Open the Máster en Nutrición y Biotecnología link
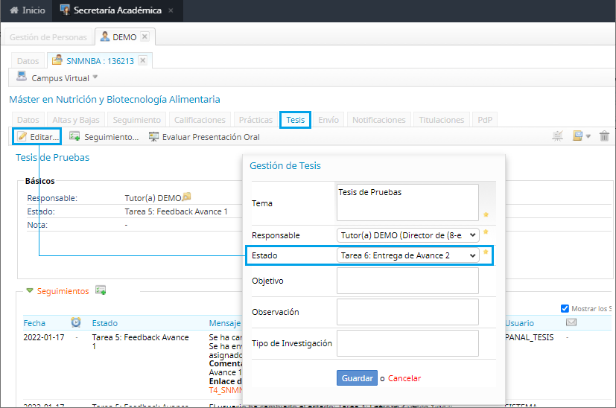Image resolution: width=616 pixels, height=408 pixels. pos(114,99)
